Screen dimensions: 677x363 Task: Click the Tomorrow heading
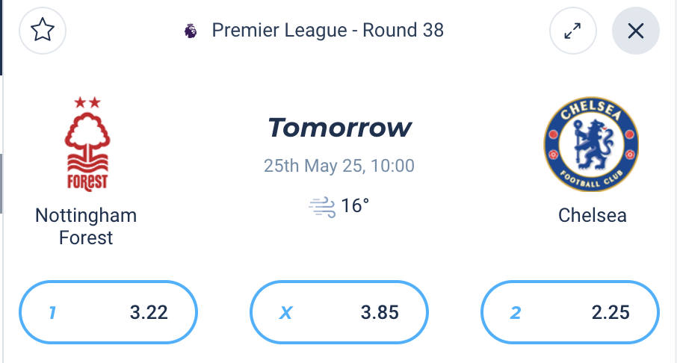coord(339,128)
